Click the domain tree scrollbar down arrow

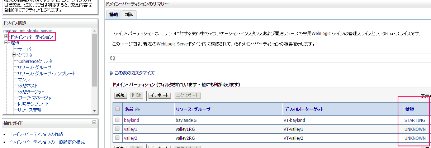point(94,110)
